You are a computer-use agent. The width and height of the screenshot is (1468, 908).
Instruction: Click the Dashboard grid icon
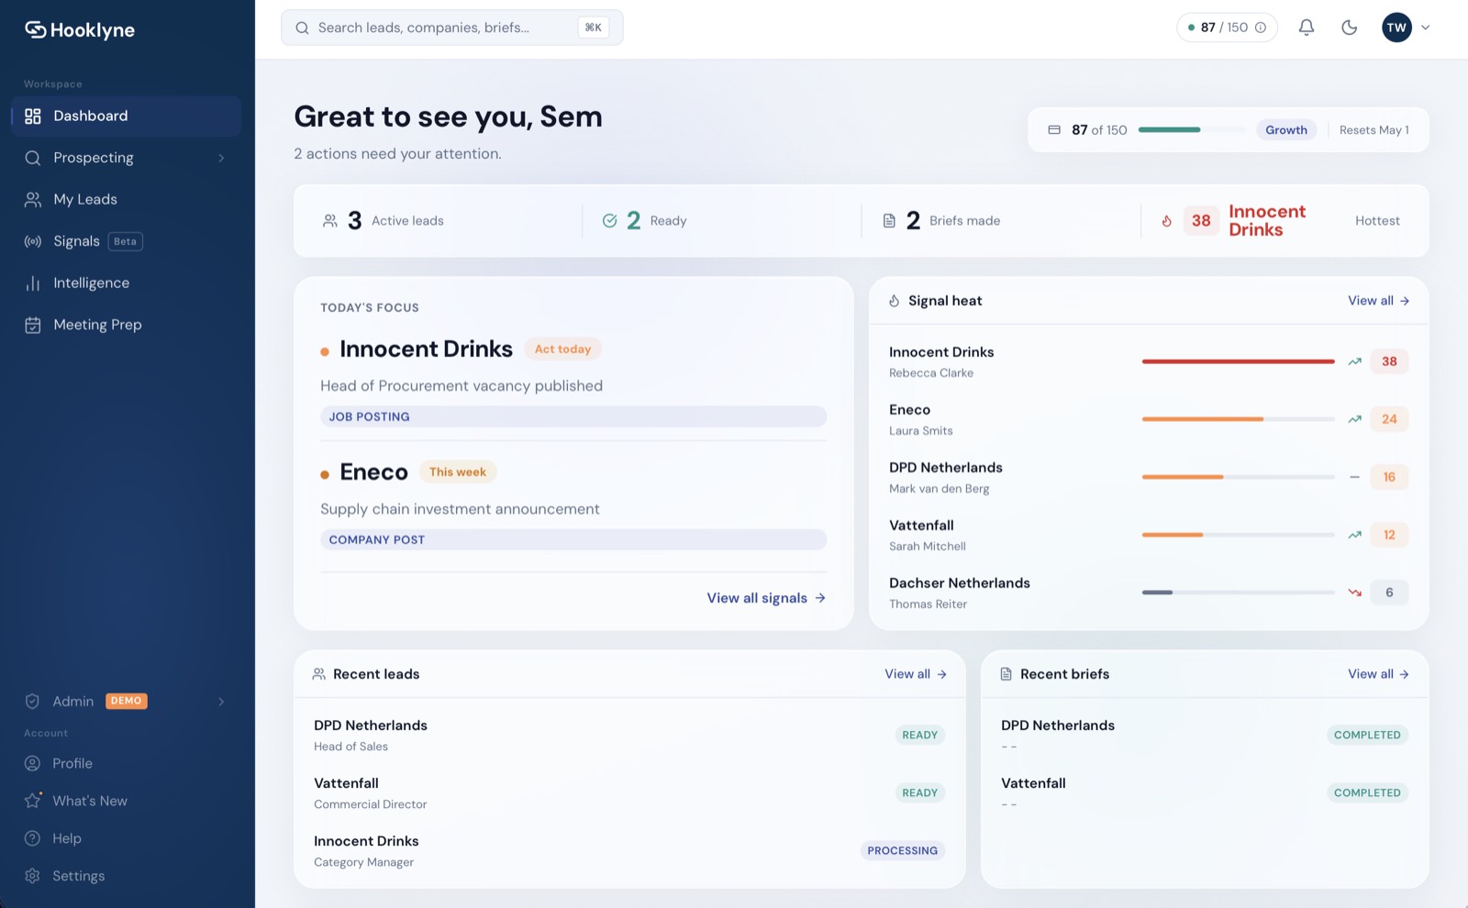click(x=33, y=116)
